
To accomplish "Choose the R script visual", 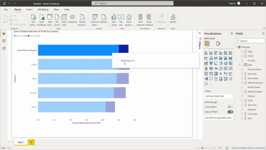I will pos(221,74).
